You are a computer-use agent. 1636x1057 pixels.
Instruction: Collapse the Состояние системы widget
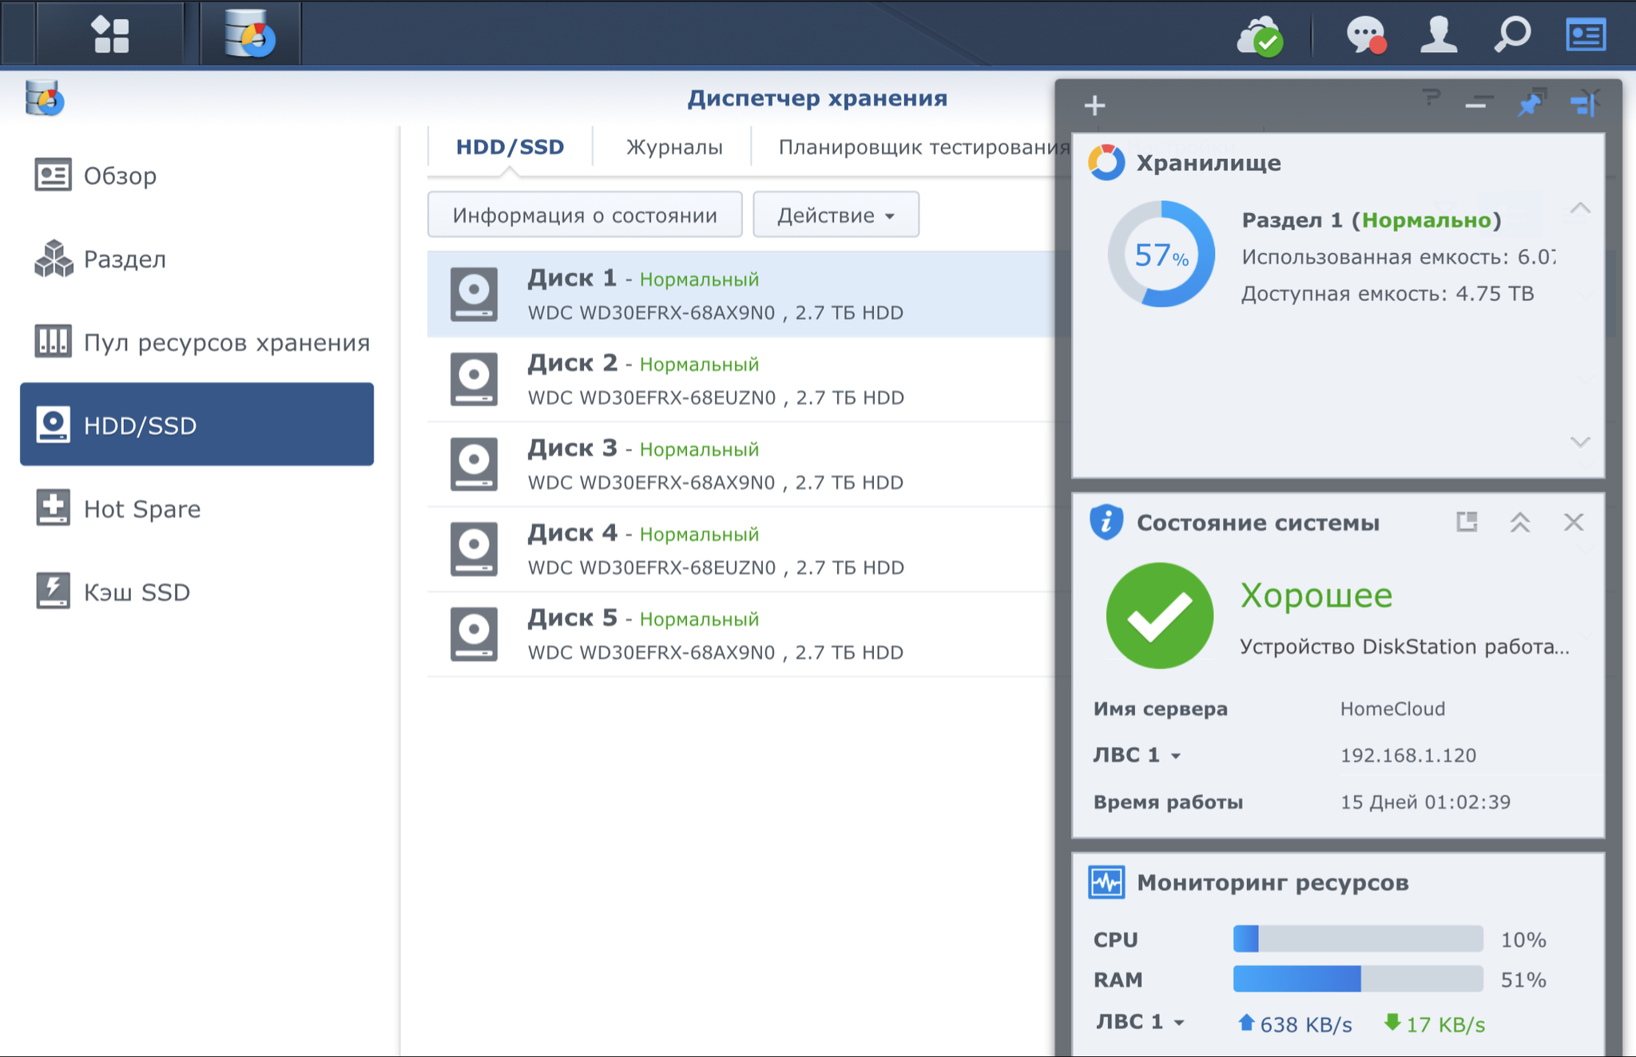[1519, 523]
